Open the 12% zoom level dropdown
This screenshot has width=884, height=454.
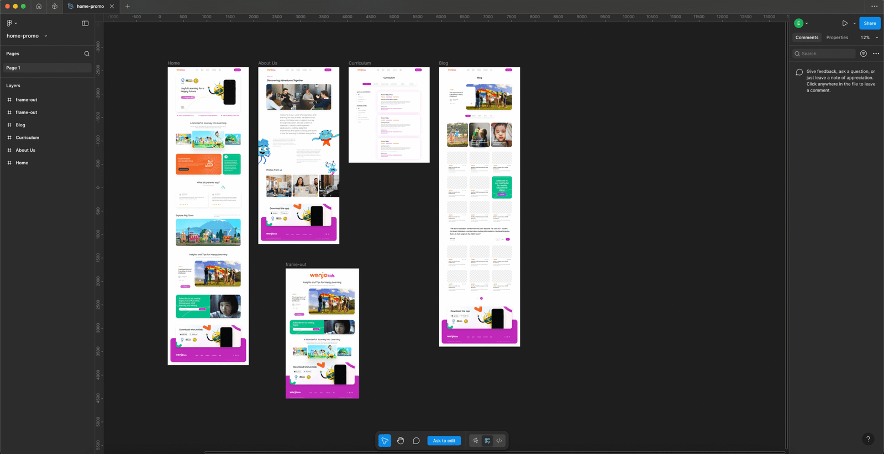point(869,38)
